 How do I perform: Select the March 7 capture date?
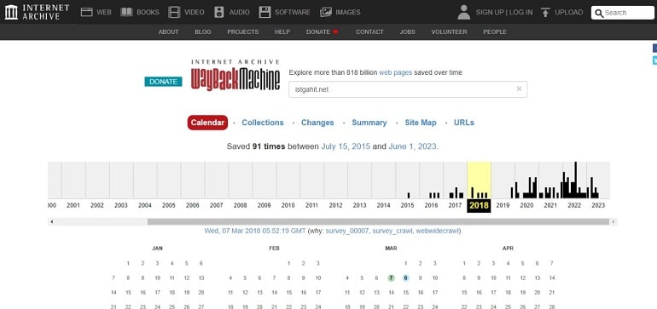[x=391, y=278]
